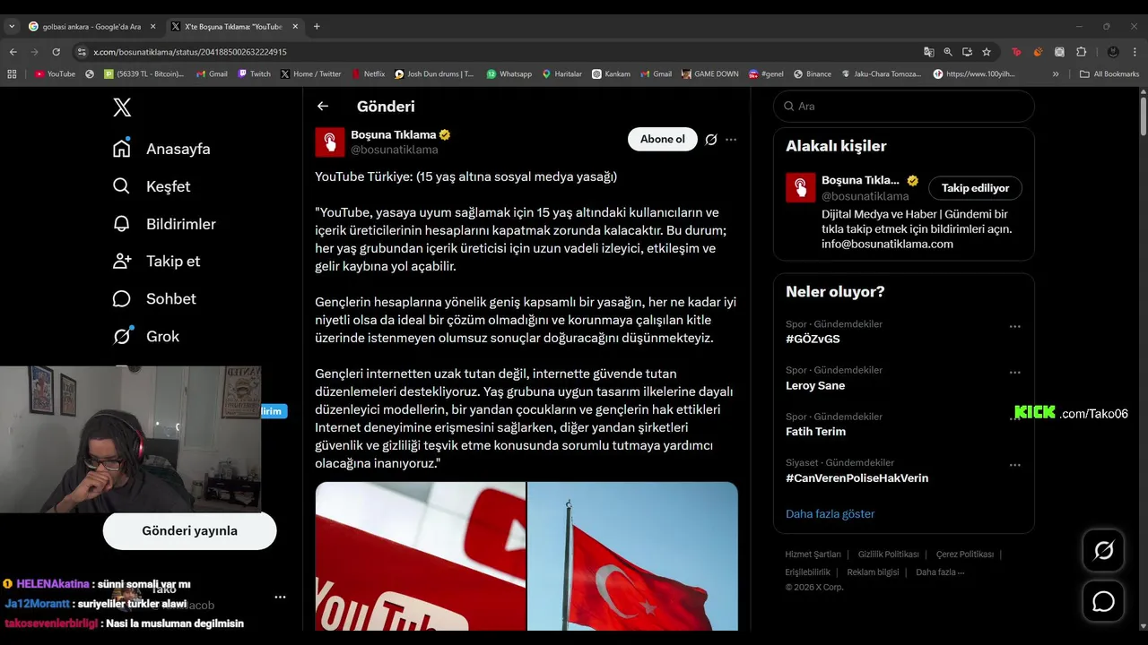Viewport: 1148px width, 645px height.
Task: Open the Binance bookmark
Action: [812, 74]
